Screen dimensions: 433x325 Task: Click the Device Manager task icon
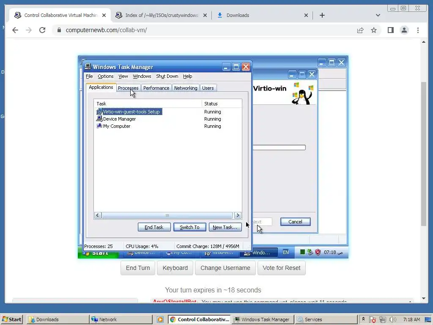tap(99, 119)
